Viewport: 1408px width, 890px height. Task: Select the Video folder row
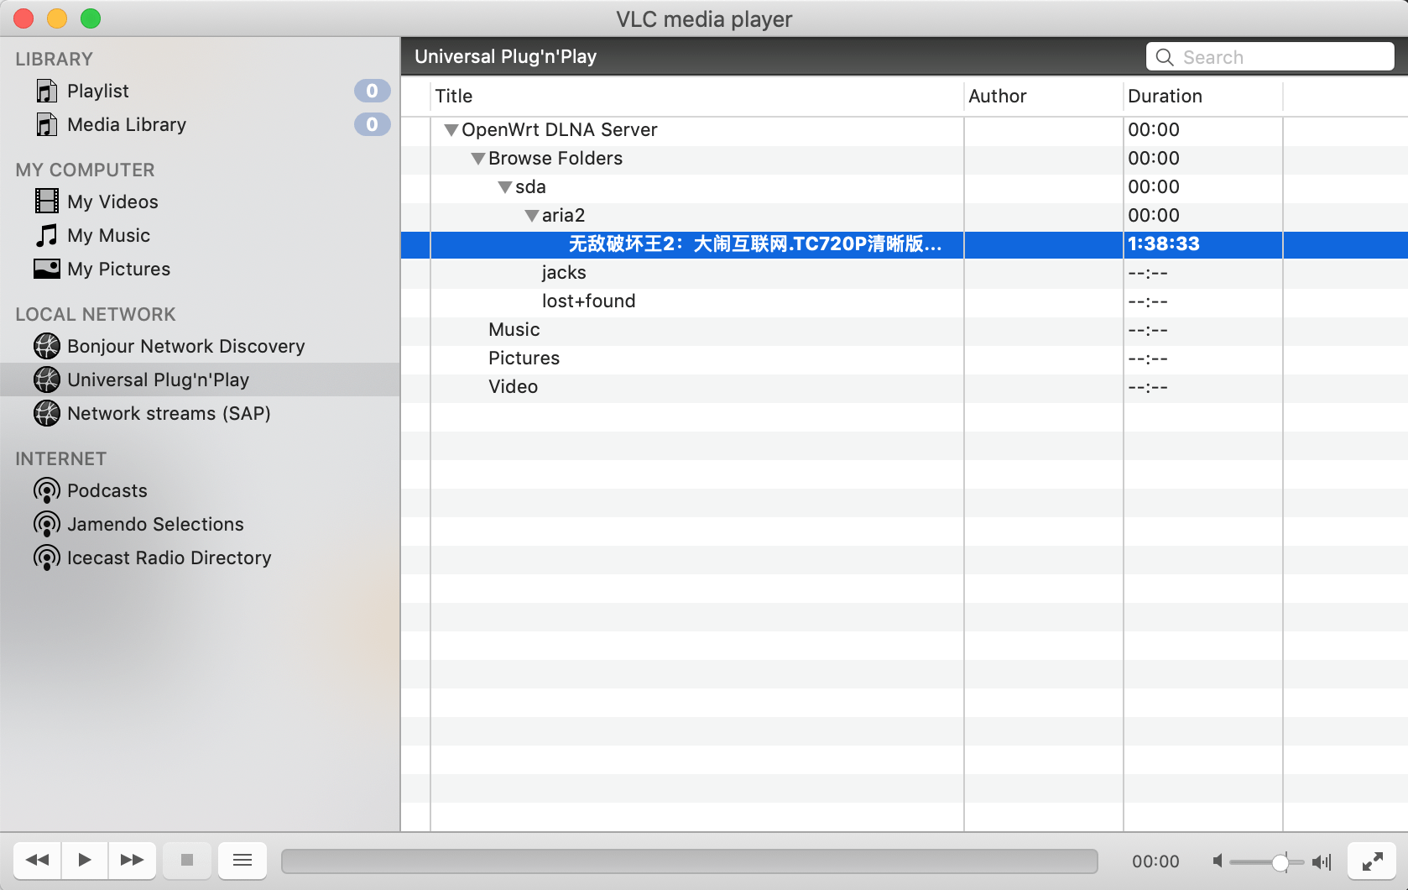905,387
